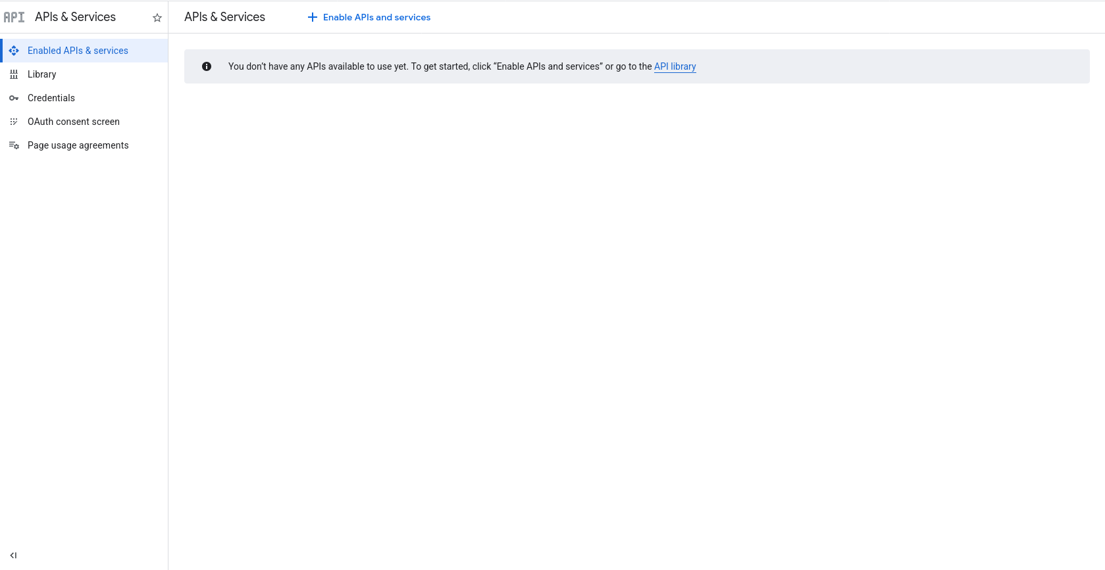The height and width of the screenshot is (570, 1105).
Task: Click the 'You don't have any APIs' message
Action: point(462,66)
